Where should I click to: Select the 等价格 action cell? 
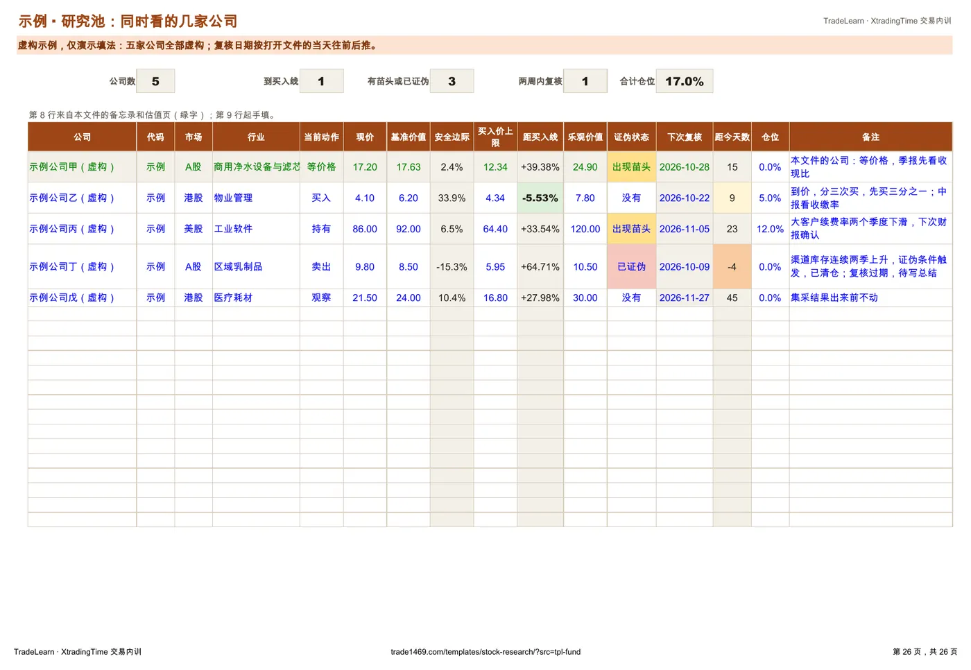click(321, 167)
